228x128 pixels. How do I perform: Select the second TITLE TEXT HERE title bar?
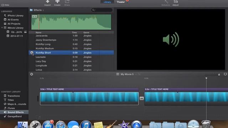[186, 89]
